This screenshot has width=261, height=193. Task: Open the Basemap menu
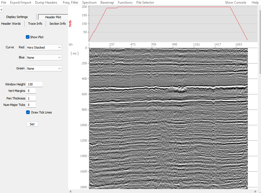click(x=107, y=3)
